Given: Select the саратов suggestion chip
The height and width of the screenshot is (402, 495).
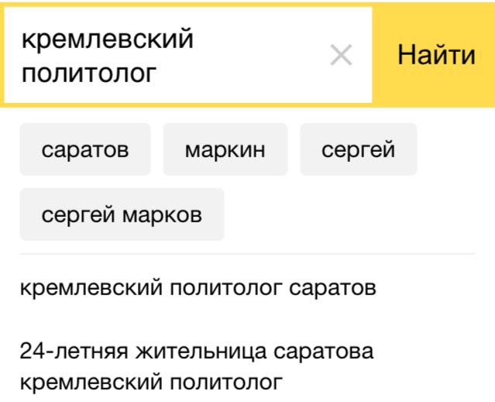Looking at the screenshot, I should (x=85, y=149).
